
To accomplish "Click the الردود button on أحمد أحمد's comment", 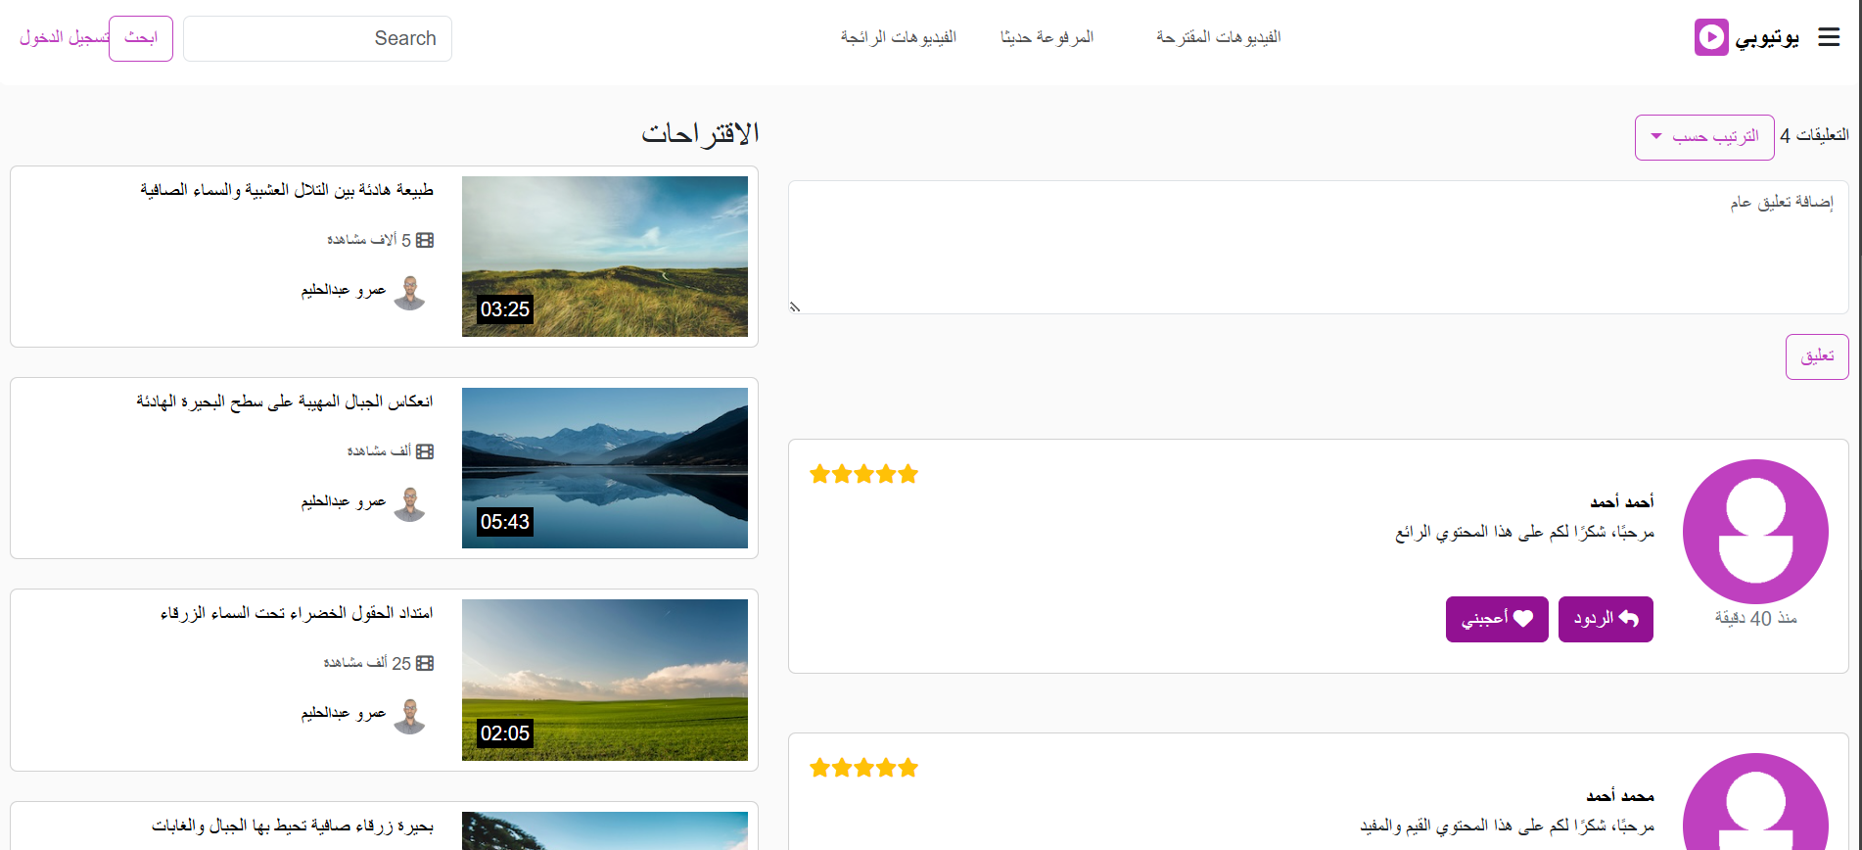I will (1606, 619).
